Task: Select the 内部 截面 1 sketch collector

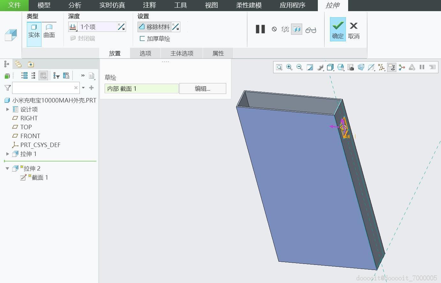Action: [x=142, y=88]
